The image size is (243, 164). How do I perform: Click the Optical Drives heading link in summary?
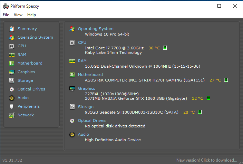(x=92, y=120)
